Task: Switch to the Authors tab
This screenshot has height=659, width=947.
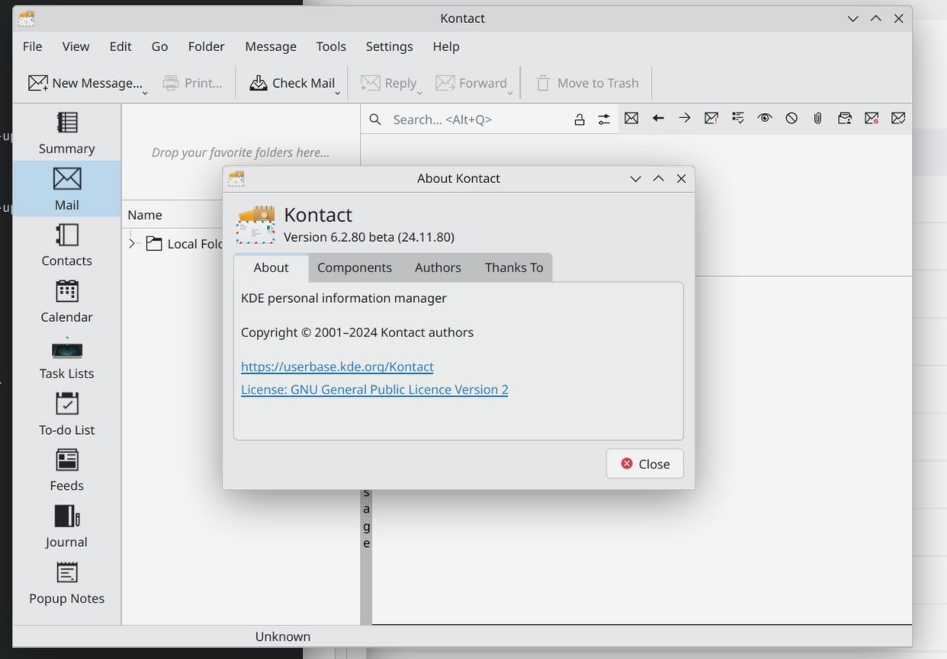Action: [438, 268]
